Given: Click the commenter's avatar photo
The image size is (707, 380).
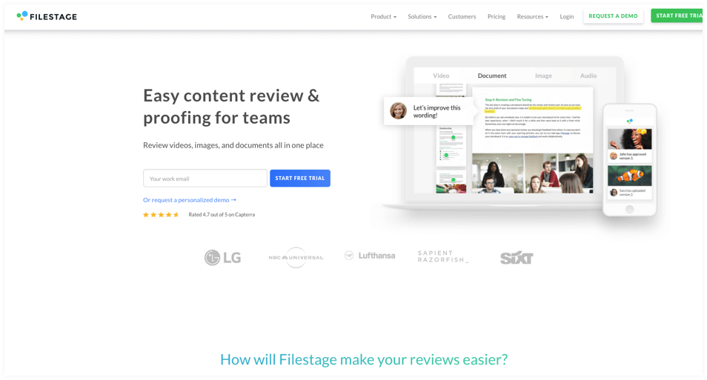Looking at the screenshot, I should (398, 111).
